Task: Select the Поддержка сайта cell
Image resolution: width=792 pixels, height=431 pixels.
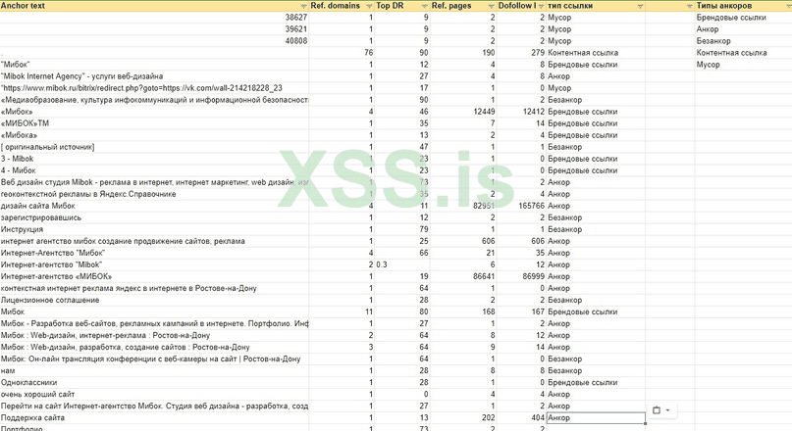Action: click(154, 417)
